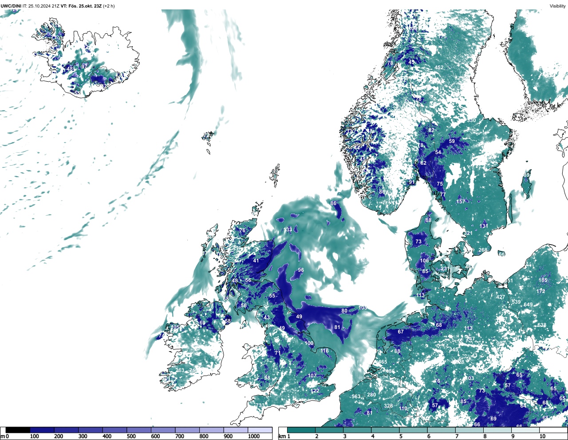Click the "268" value on Sweden's south coast

click(x=483, y=250)
